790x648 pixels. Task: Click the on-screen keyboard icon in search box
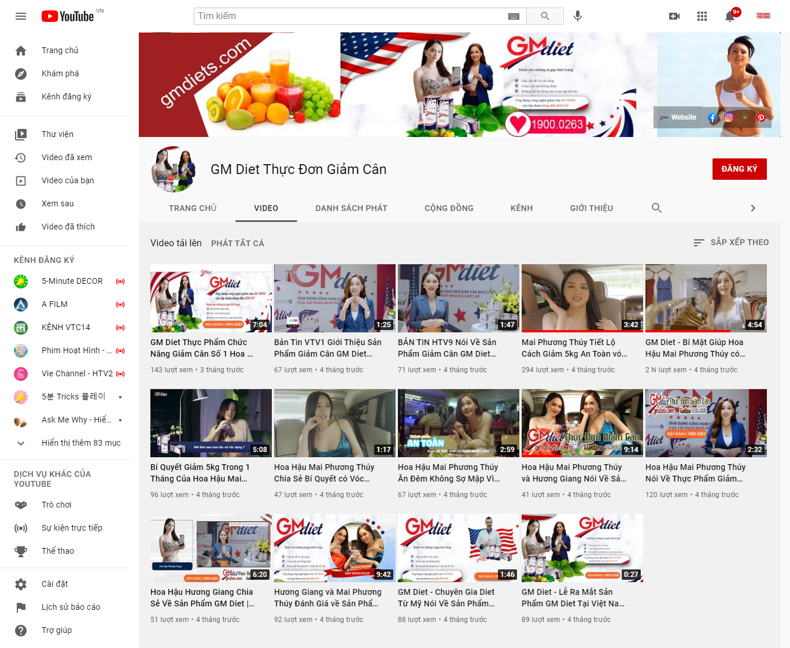click(514, 16)
